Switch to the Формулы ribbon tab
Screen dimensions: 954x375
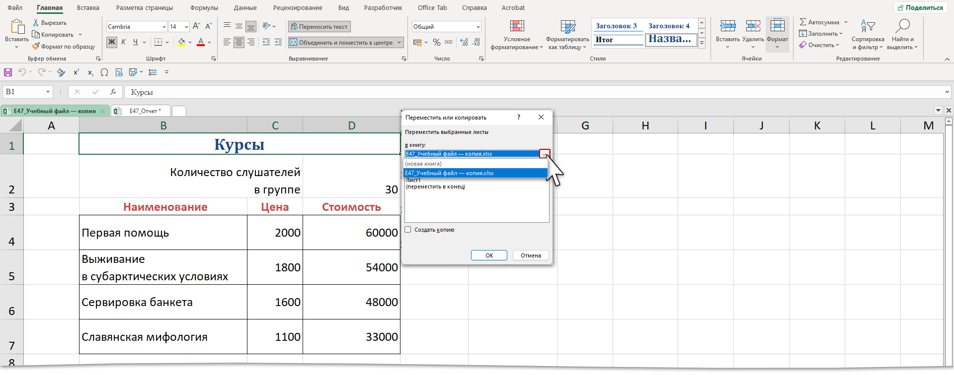point(204,7)
